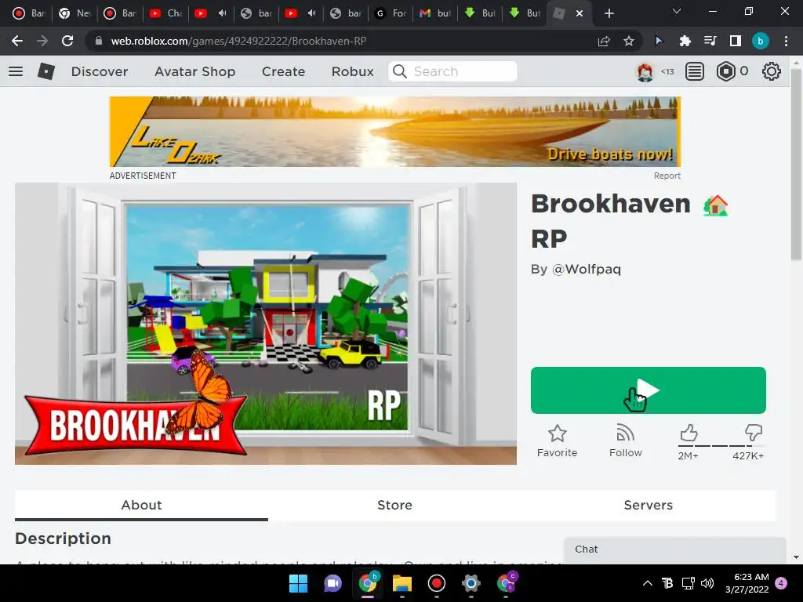Click the browser forward arrow
The height and width of the screenshot is (602, 803).
(x=42, y=41)
